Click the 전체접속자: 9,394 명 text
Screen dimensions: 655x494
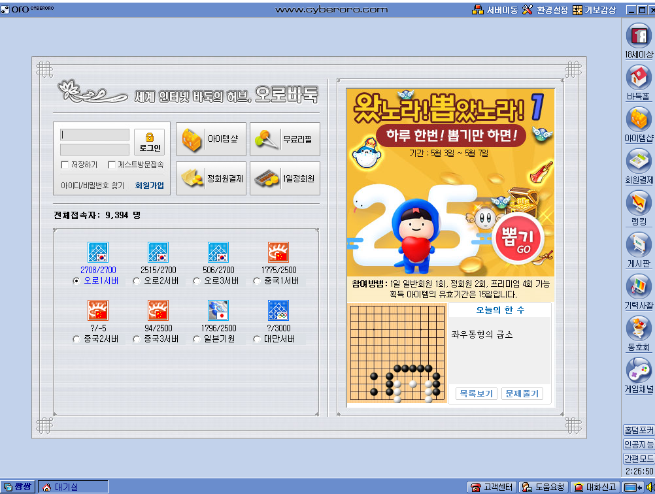pos(97,215)
